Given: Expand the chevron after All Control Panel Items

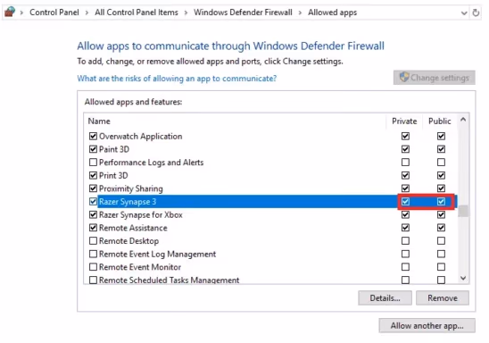Looking at the screenshot, I should 186,13.
